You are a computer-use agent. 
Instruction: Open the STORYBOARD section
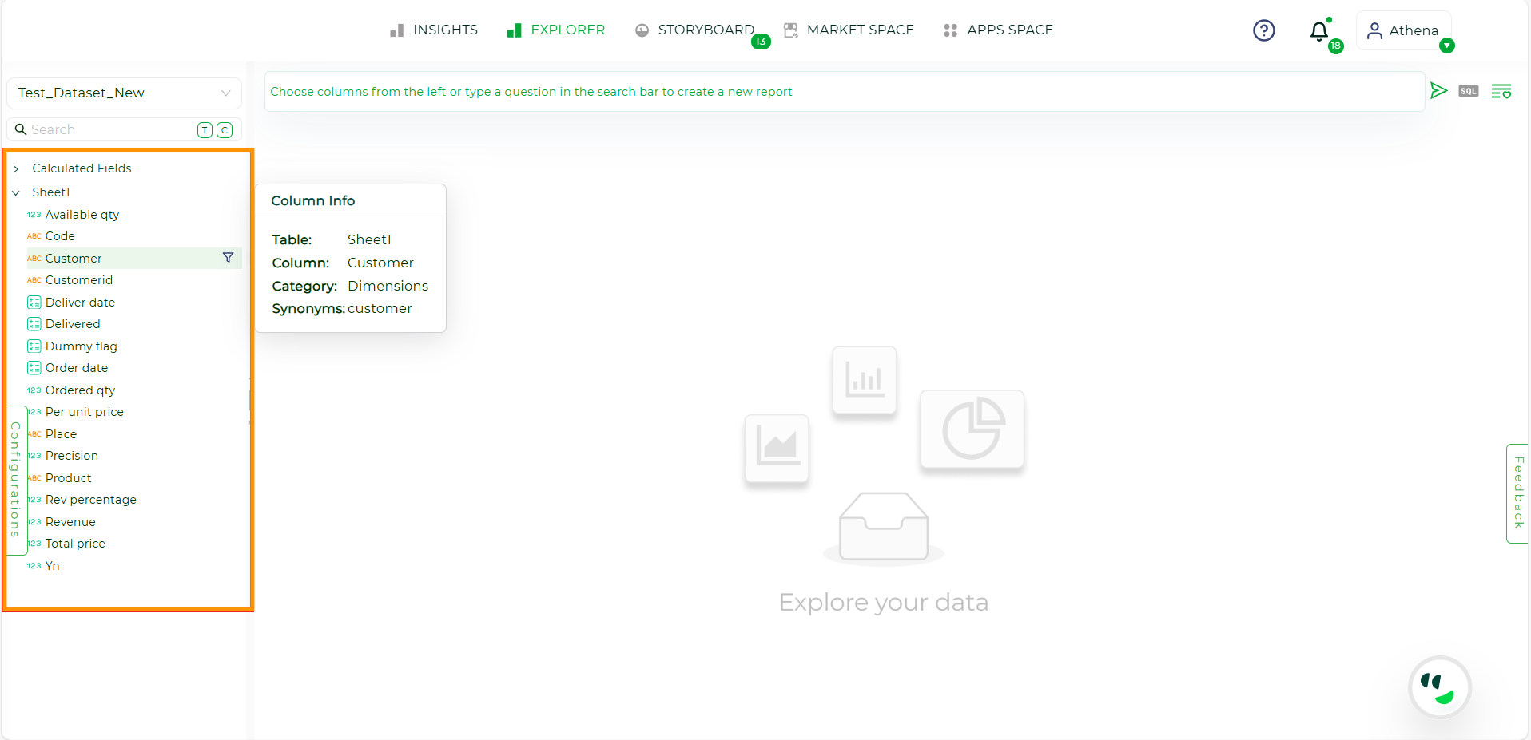(x=705, y=30)
